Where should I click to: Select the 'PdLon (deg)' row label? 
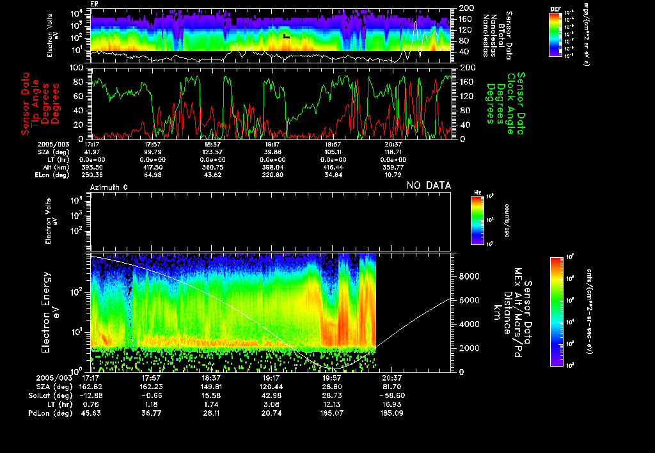tap(50, 413)
